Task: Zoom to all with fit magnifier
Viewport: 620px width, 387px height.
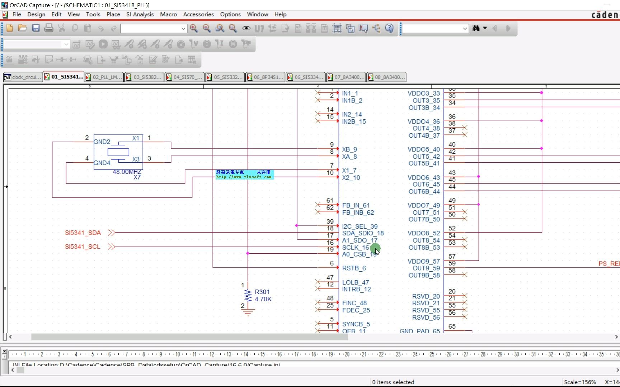Action: (233, 28)
